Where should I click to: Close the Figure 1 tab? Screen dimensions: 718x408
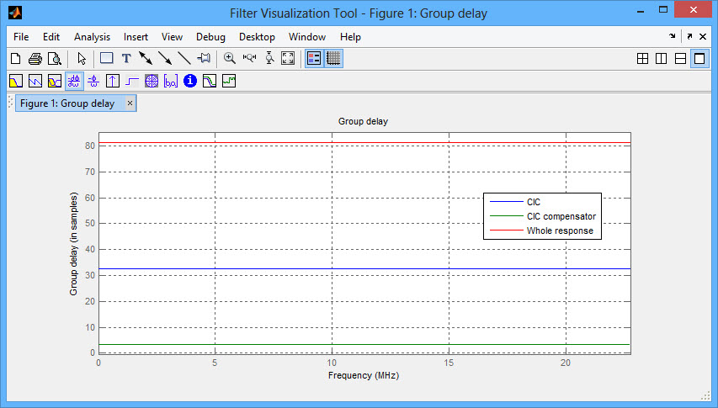tap(130, 103)
